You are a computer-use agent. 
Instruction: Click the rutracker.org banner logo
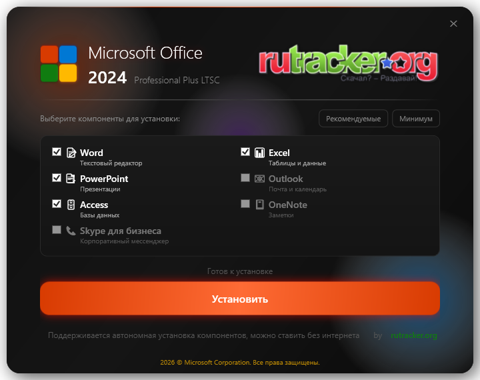[x=349, y=63]
